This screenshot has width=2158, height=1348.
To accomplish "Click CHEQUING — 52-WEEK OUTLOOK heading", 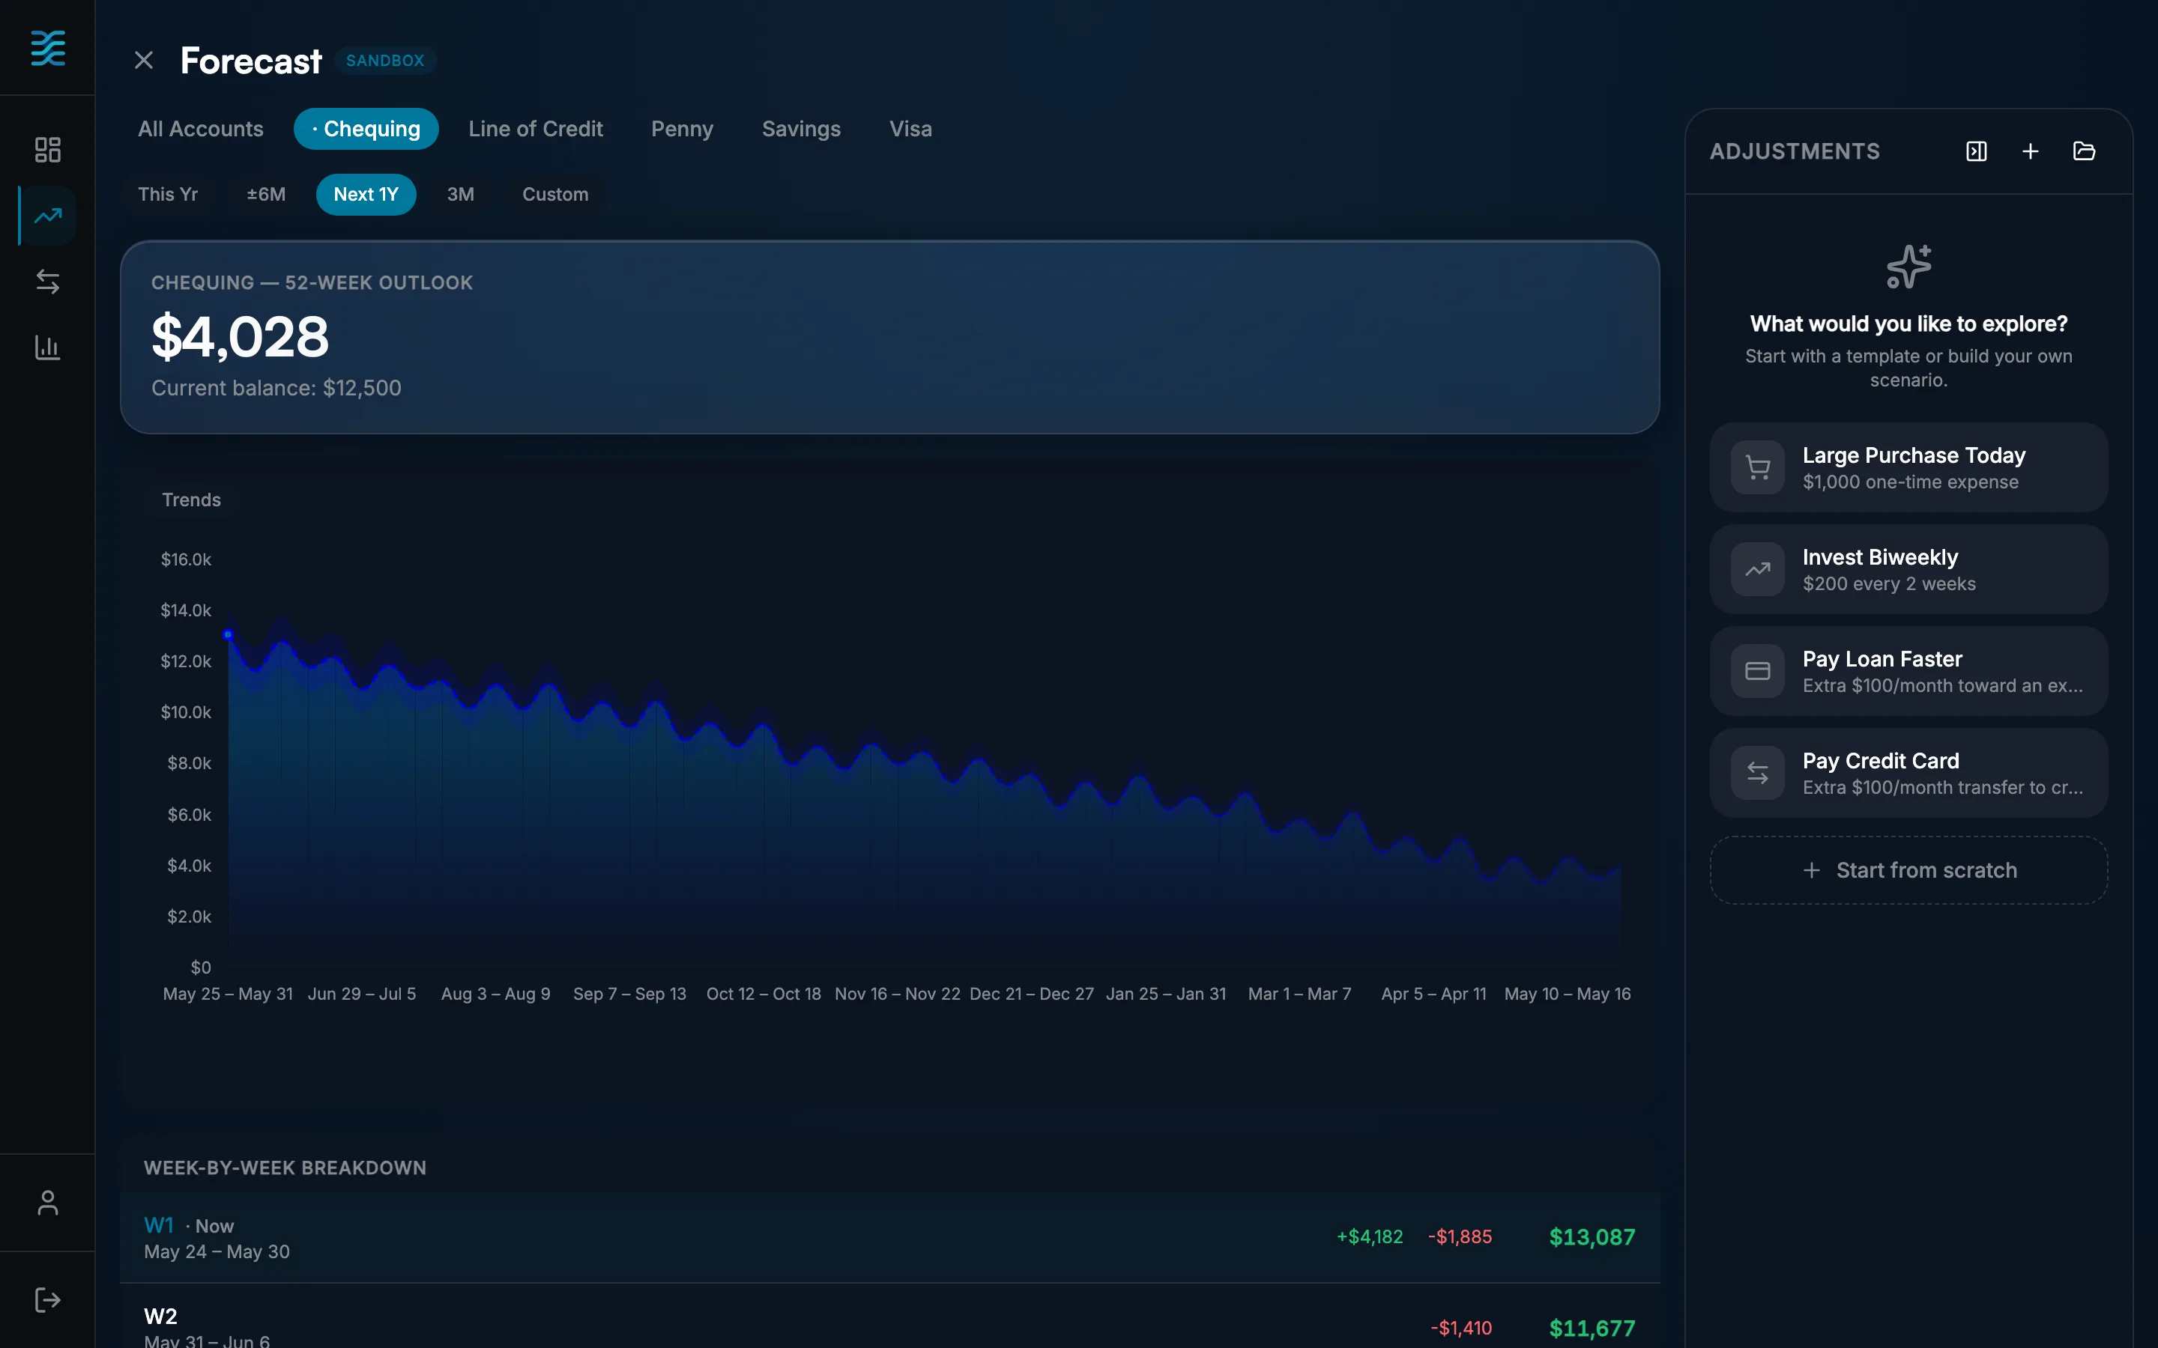I will [312, 282].
